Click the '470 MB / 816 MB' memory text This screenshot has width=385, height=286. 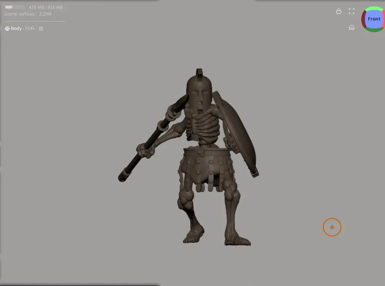(46, 8)
